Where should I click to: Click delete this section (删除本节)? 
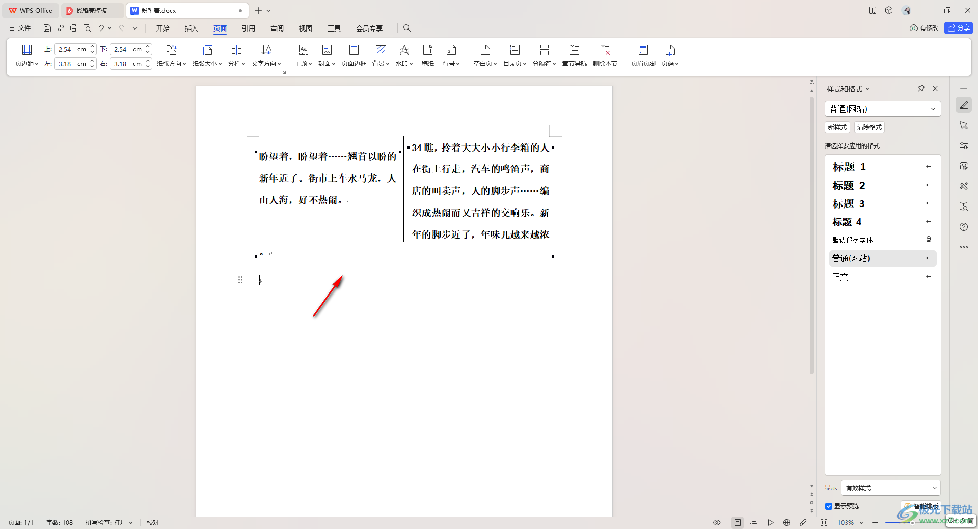tap(605, 55)
